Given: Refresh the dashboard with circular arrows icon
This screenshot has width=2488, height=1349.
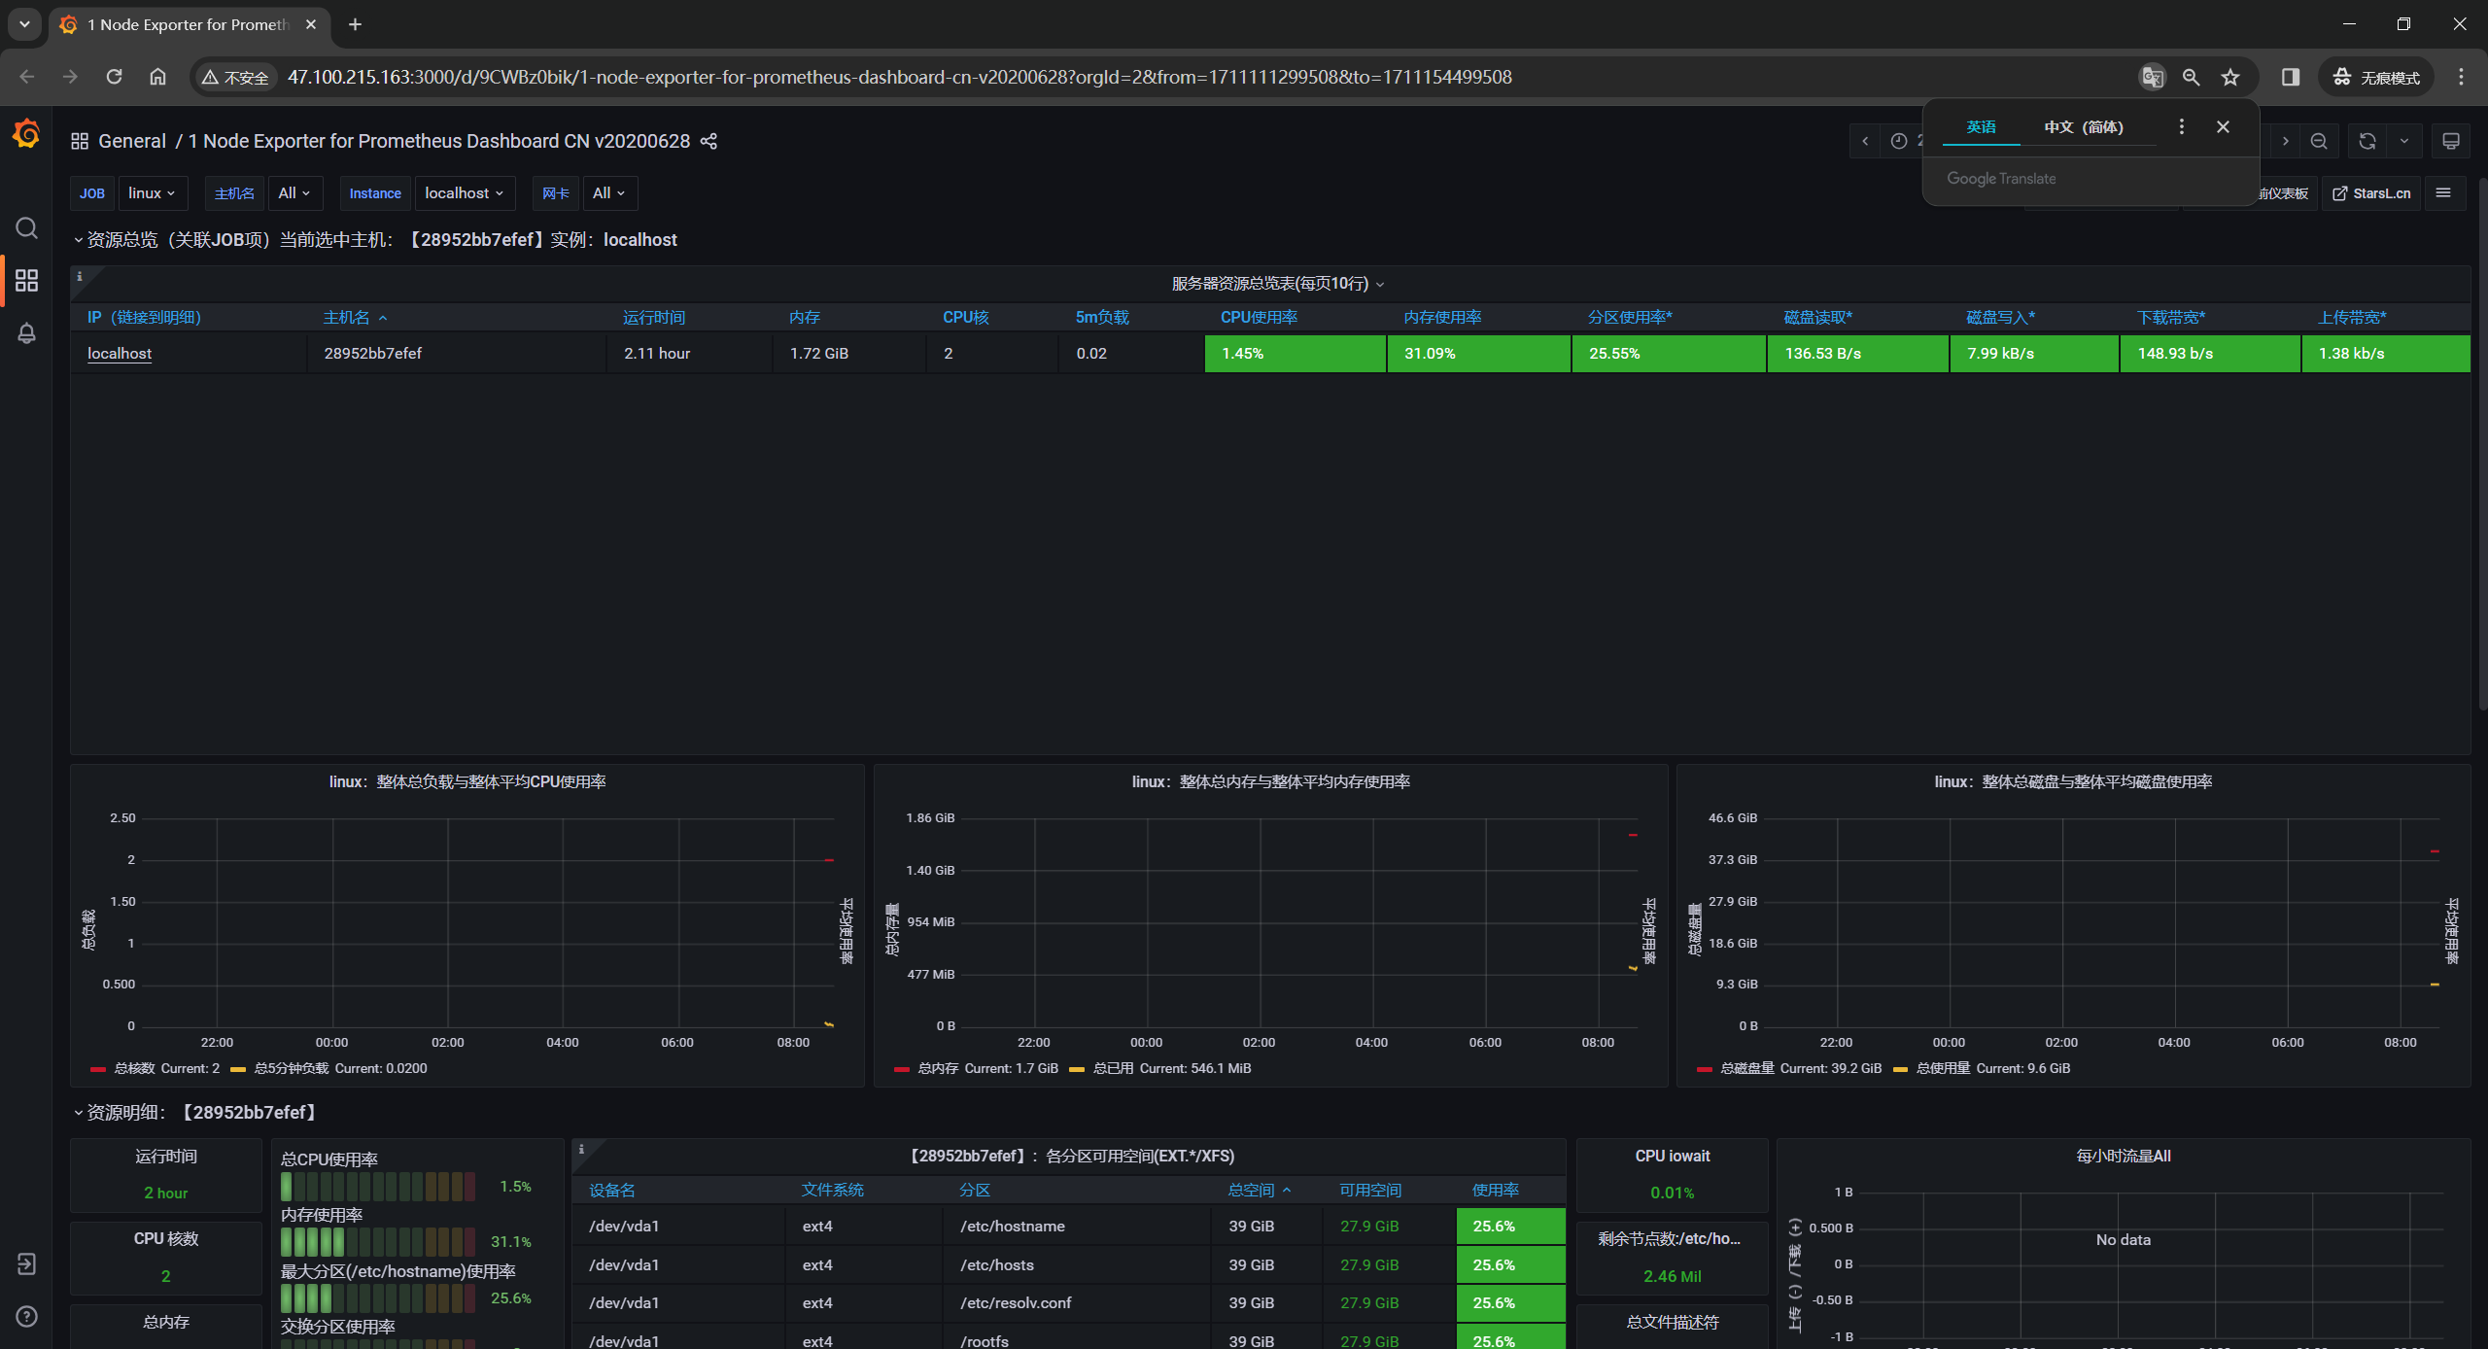Looking at the screenshot, I should coord(2367,142).
